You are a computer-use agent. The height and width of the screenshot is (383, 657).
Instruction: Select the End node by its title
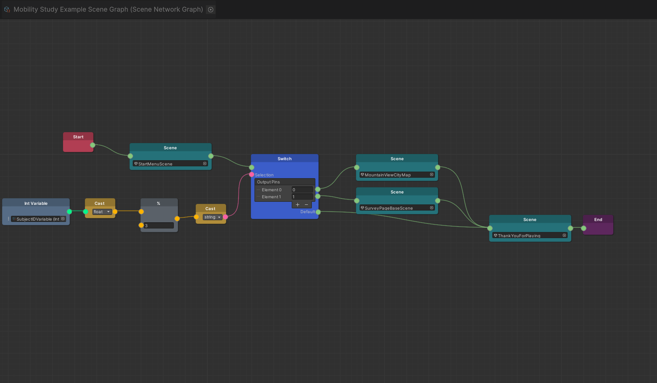click(x=598, y=220)
